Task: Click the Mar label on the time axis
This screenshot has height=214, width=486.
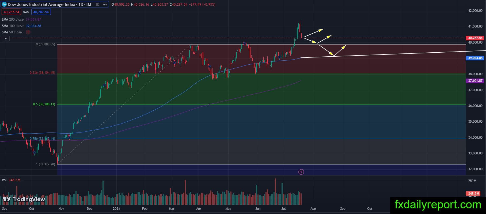Action: coord(172,209)
